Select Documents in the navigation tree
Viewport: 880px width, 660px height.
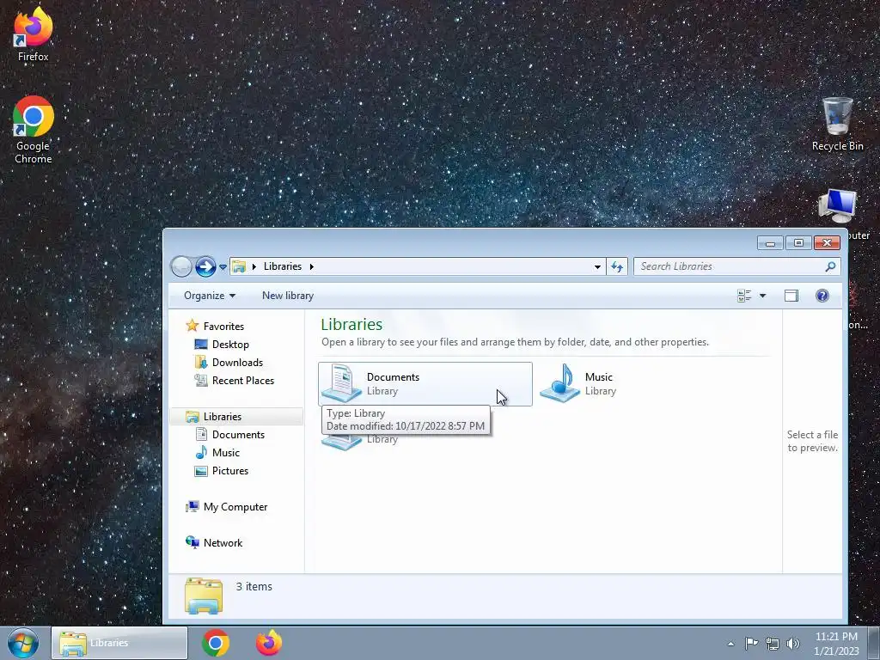[238, 434]
